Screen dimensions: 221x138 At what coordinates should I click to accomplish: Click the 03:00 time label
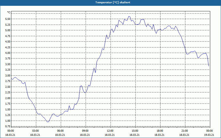[36, 131]
